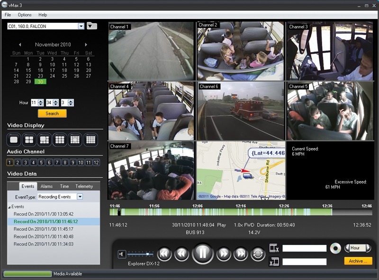This screenshot has height=280, width=379.
Task: Enable audio channel 2
Action: [x=18, y=162]
